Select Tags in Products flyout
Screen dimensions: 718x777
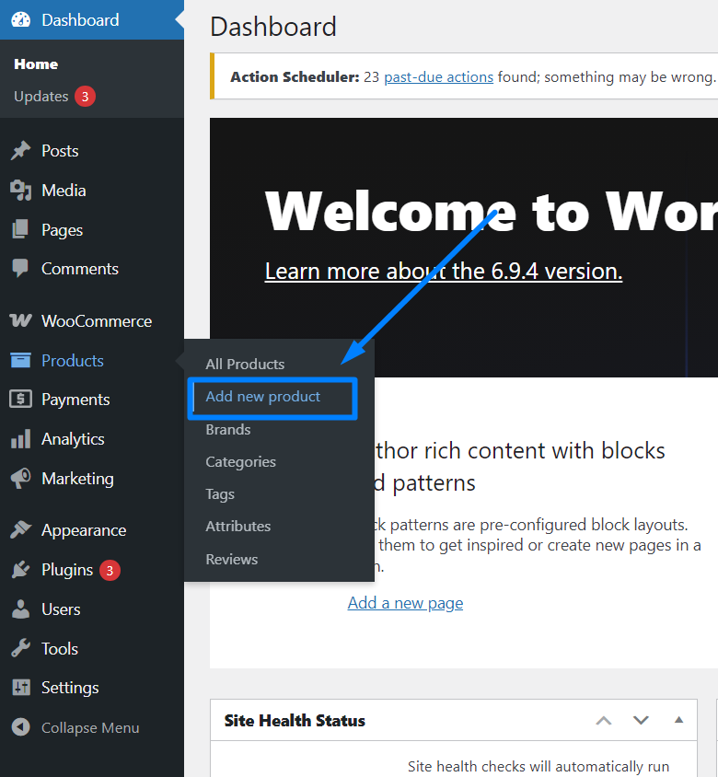tap(220, 494)
